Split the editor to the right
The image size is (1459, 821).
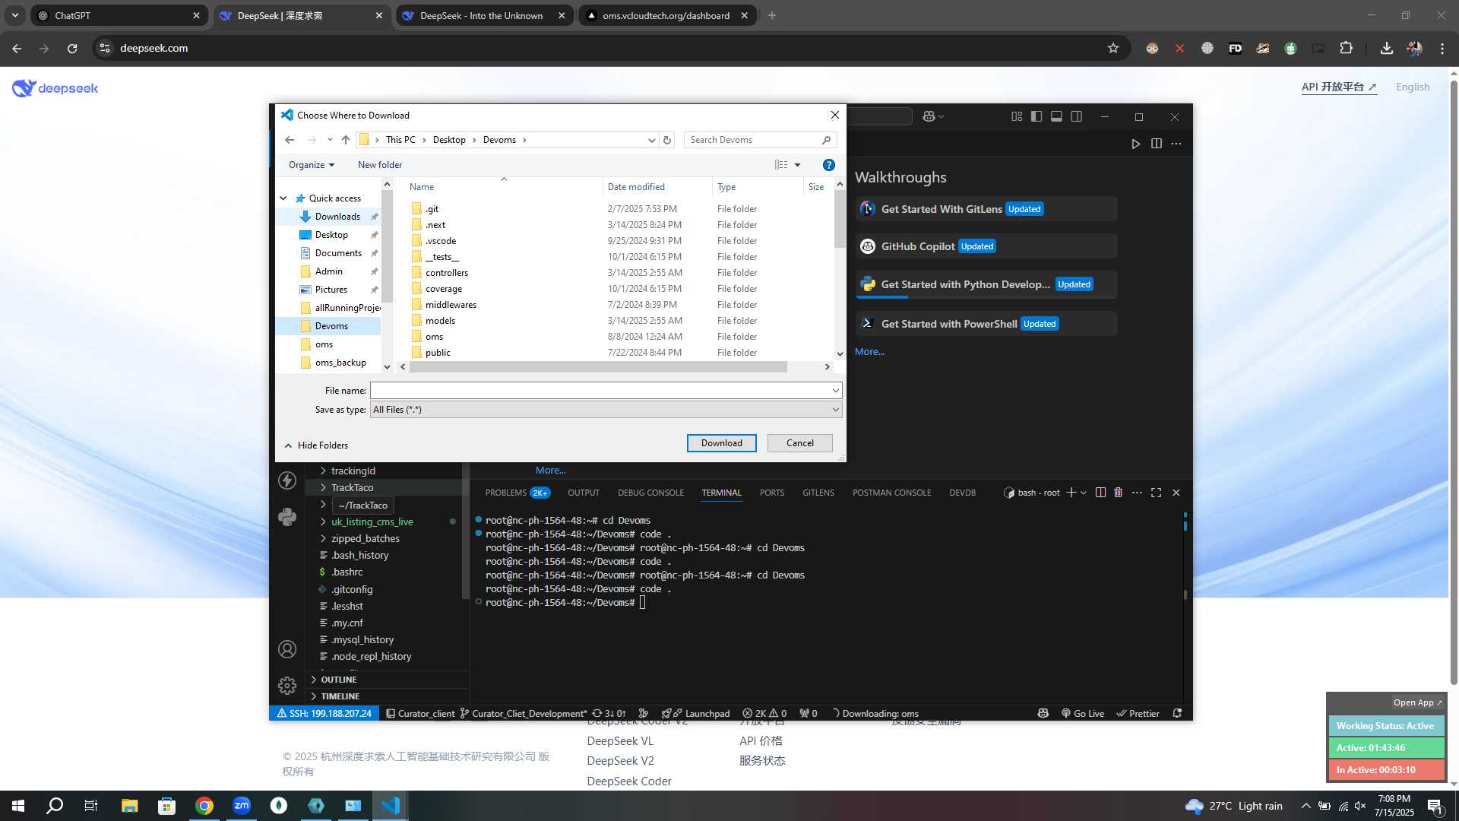(x=1157, y=144)
